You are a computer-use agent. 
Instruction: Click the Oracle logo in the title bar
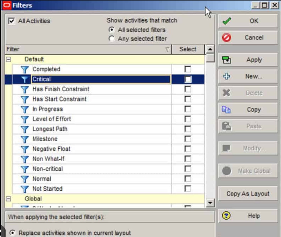click(x=7, y=5)
